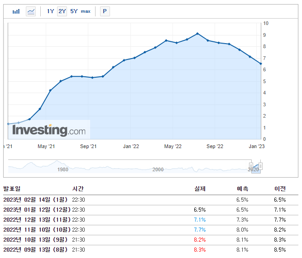Image resolution: width=302 pixels, height=258 pixels.
Task: Click the Sep '22 x-axis label
Action: pos(215,147)
